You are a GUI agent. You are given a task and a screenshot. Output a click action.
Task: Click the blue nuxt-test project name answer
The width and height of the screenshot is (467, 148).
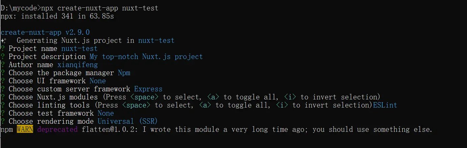[x=79, y=49]
